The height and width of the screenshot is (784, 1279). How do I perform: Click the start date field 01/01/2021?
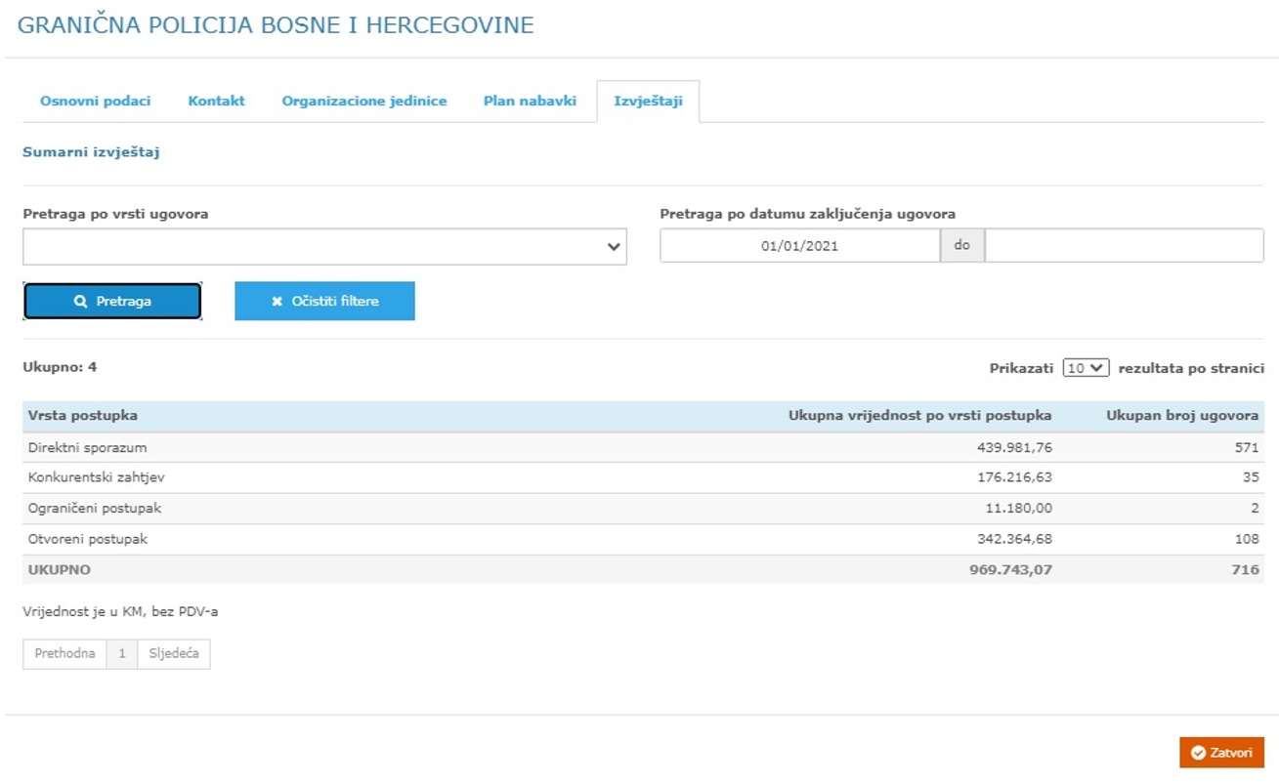coord(799,246)
